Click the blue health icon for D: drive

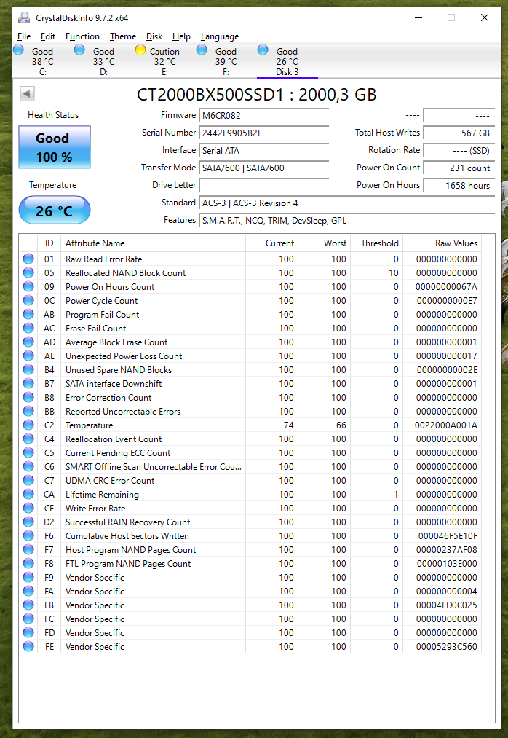[x=79, y=50]
